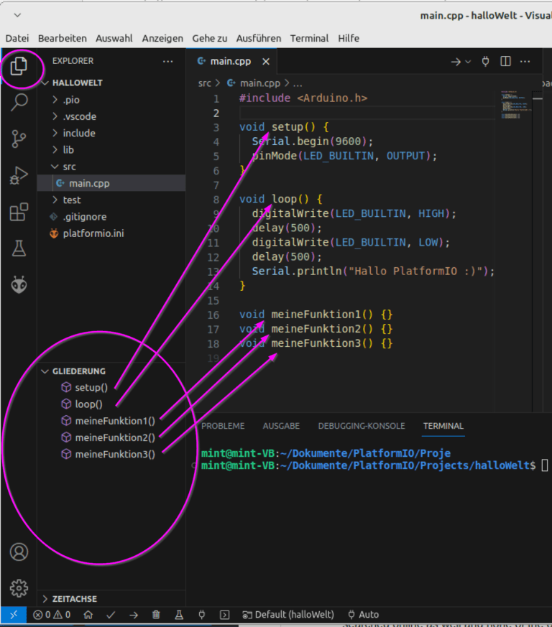Click the PlatformIO Home icon in status bar
The height and width of the screenshot is (627, 552).
(x=88, y=615)
